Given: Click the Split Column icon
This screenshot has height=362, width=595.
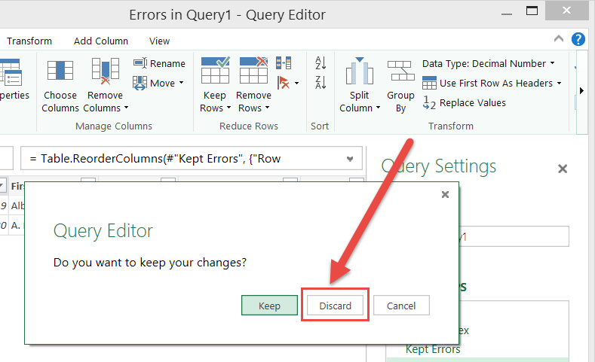Looking at the screenshot, I should [360, 73].
